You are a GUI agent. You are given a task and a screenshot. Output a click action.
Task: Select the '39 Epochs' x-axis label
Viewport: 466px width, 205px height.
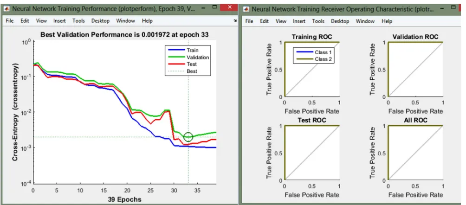(x=124, y=199)
